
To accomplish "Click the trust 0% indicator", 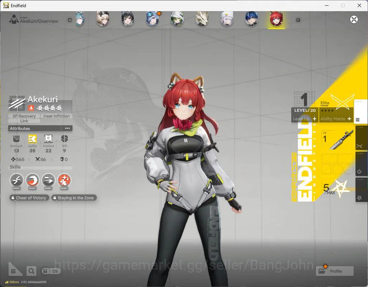I will 51,271.
